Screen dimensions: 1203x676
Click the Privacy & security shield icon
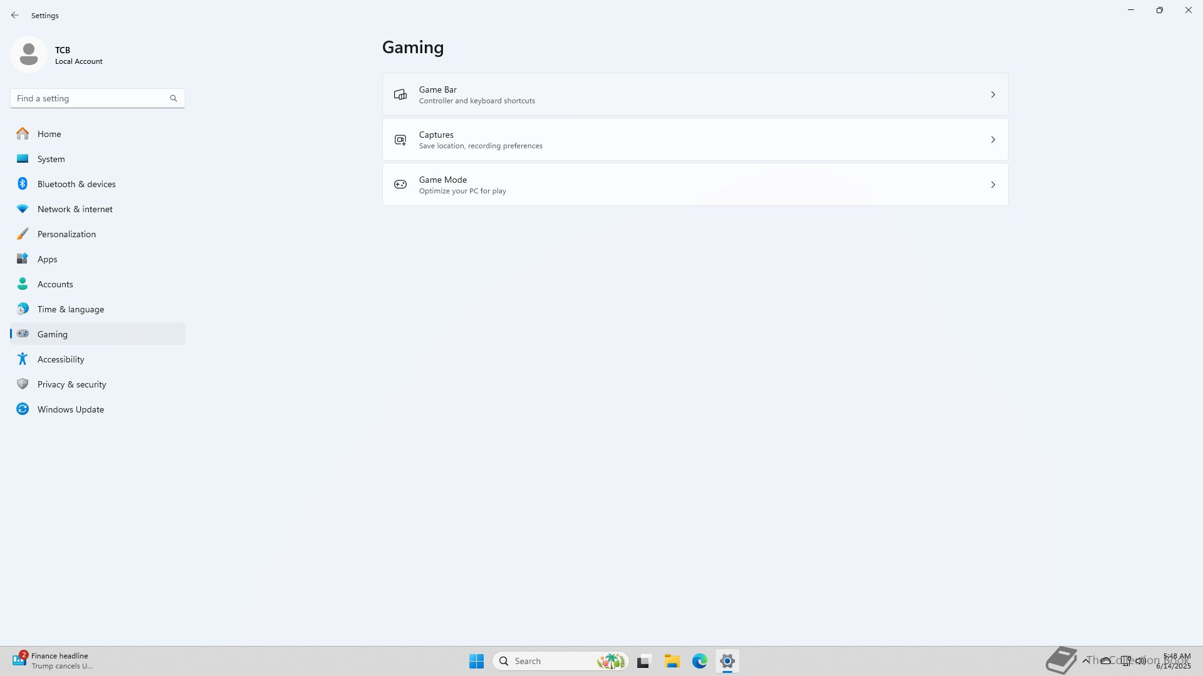pyautogui.click(x=23, y=384)
